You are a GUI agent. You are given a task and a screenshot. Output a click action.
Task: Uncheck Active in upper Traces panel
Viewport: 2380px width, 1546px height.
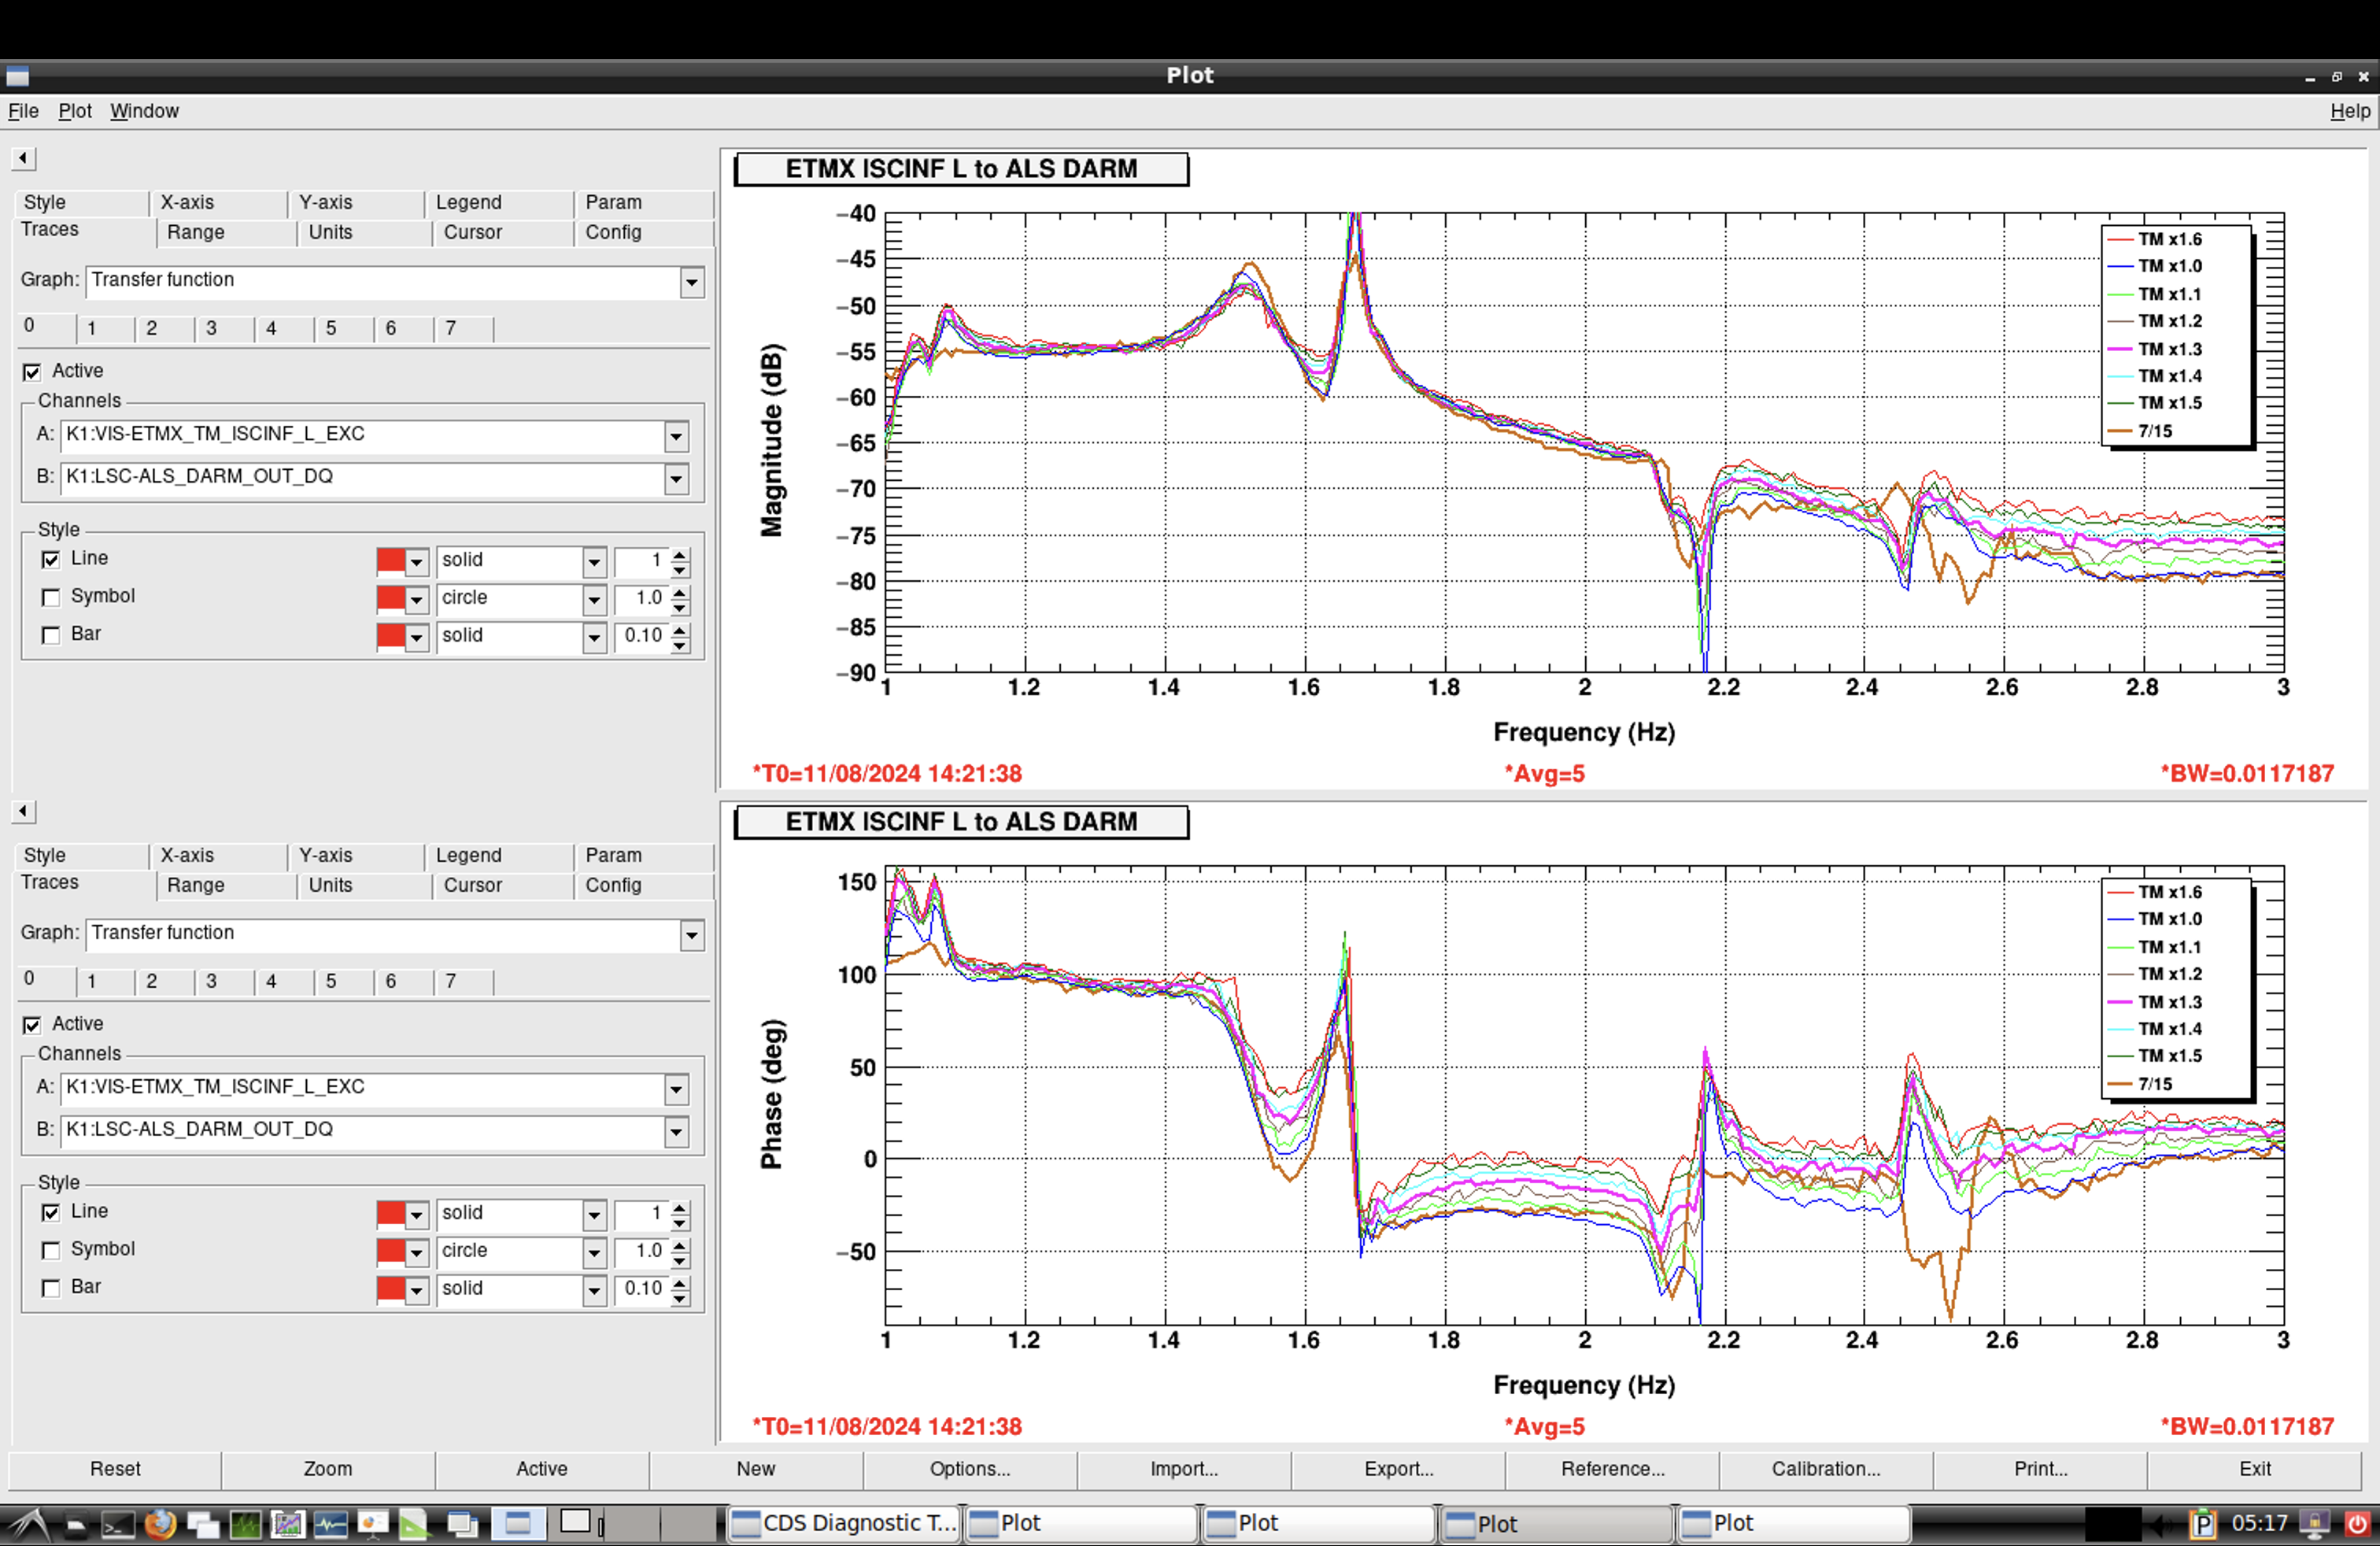[32, 372]
